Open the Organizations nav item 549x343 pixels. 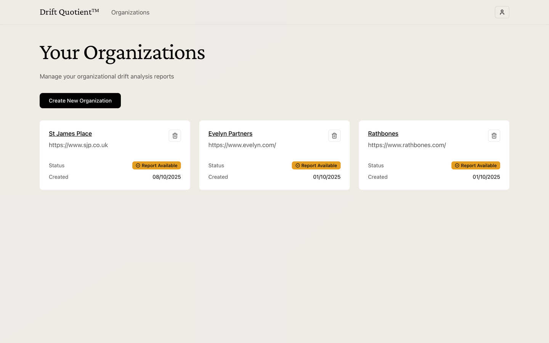tap(130, 12)
